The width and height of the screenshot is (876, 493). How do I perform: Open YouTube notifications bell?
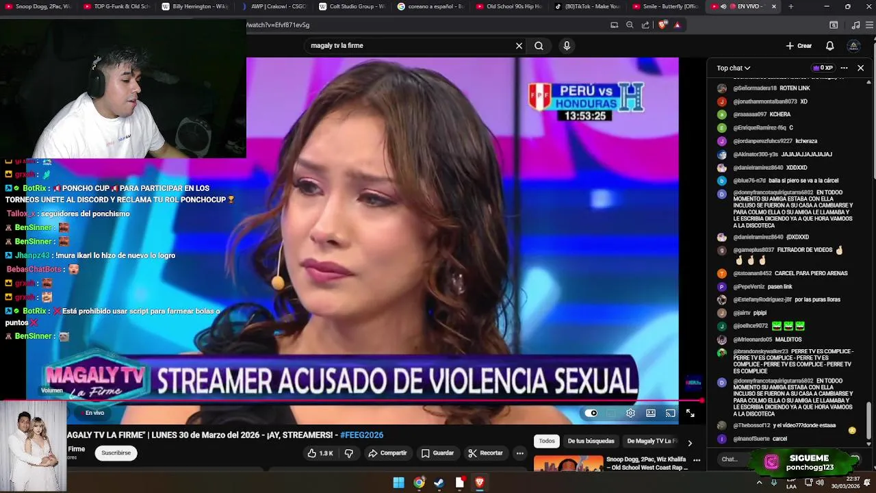(829, 46)
